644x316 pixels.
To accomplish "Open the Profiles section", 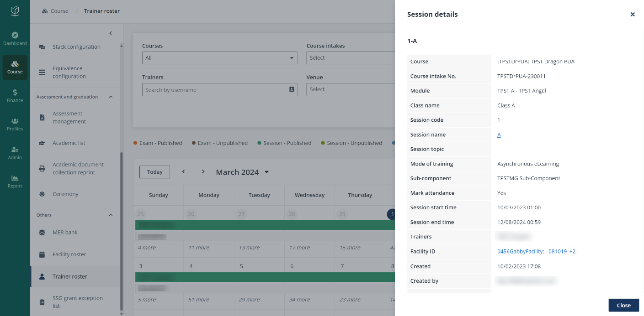I will pos(15,124).
